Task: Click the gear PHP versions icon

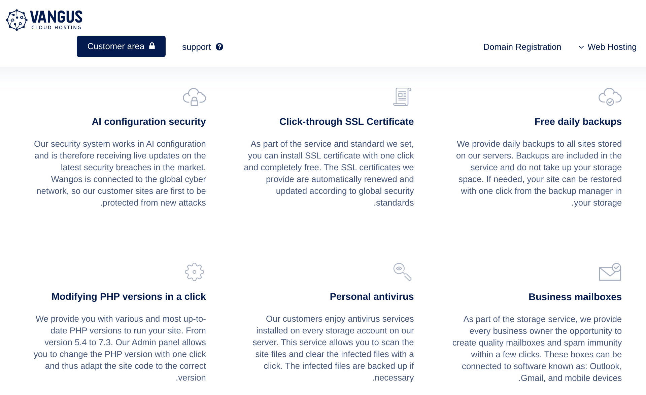Action: click(x=195, y=272)
